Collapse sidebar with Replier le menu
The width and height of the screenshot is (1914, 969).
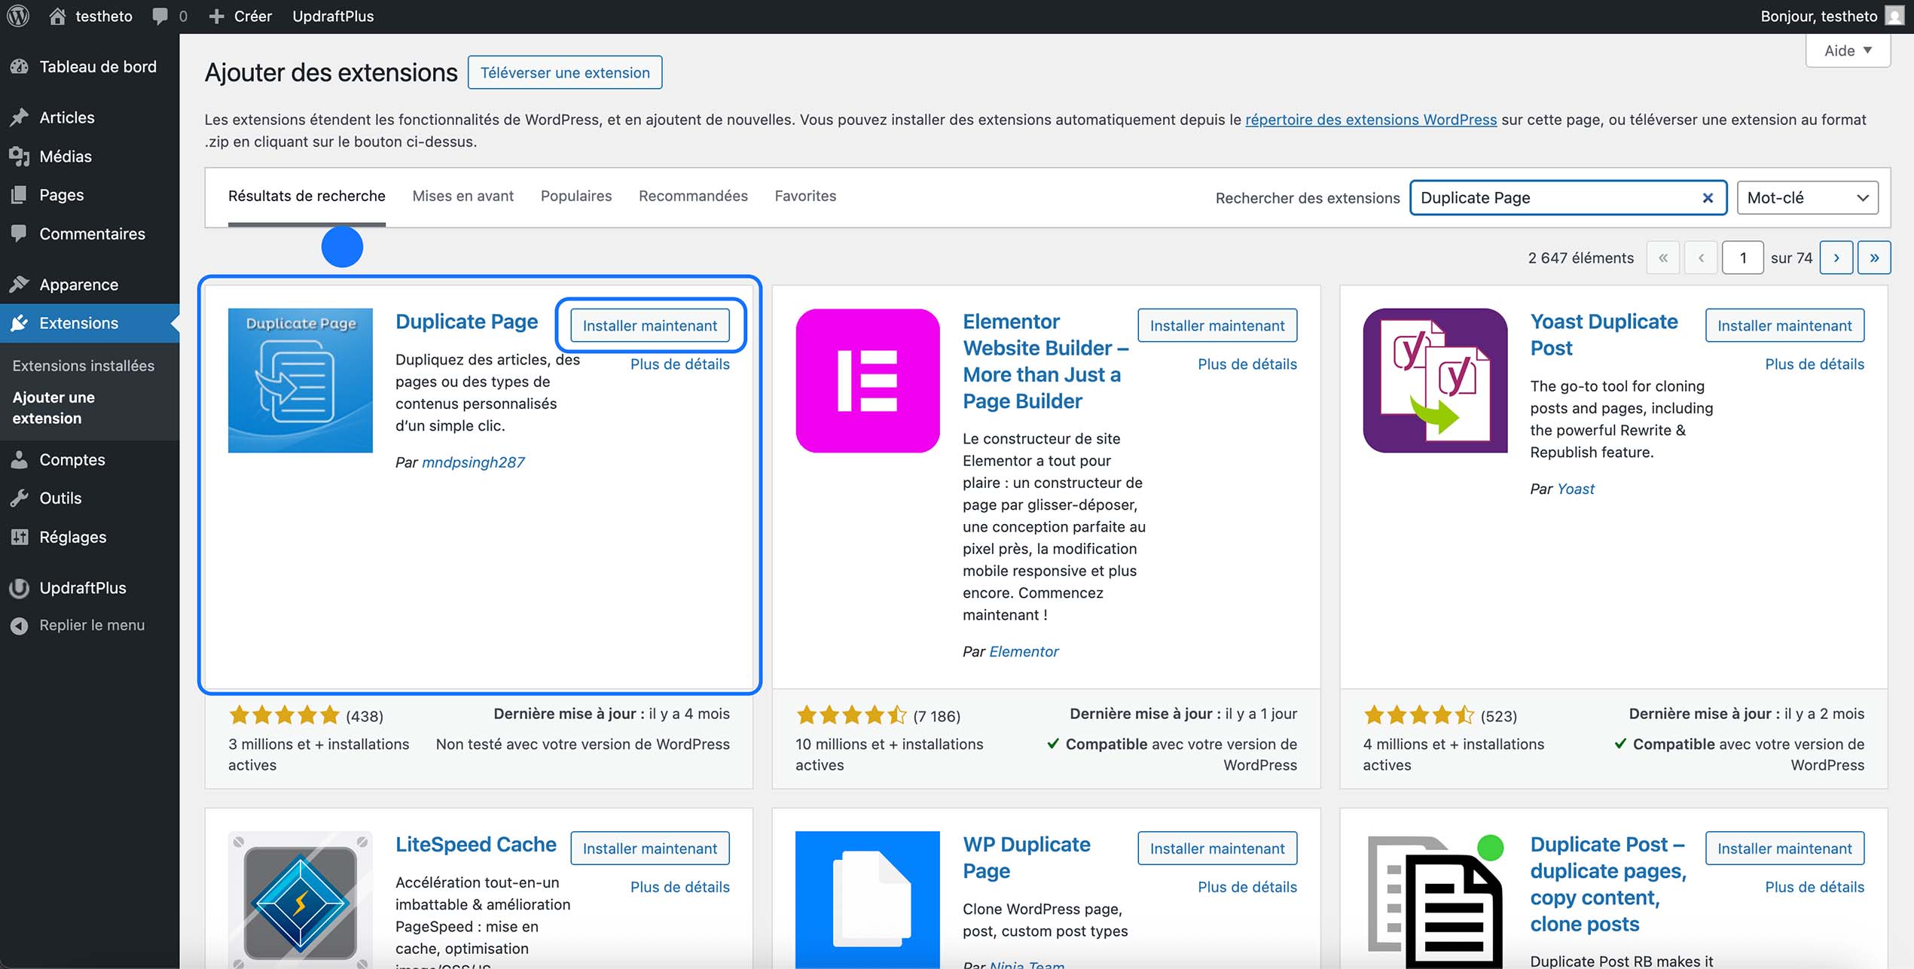pos(20,625)
